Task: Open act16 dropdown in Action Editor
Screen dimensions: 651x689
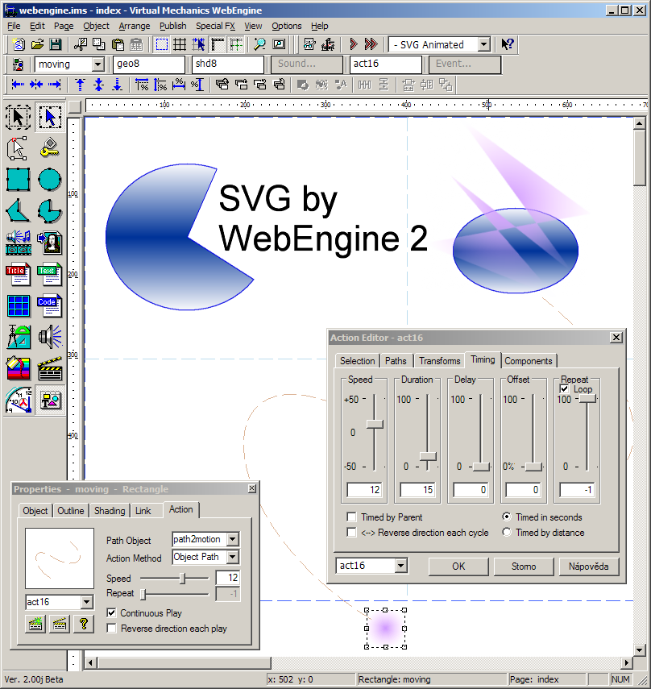Action: pos(400,566)
